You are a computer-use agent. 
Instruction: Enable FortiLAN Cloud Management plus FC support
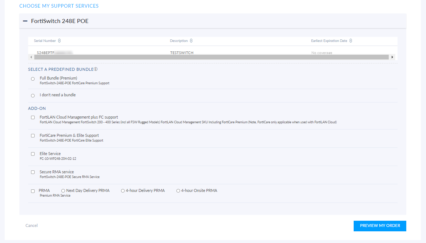point(33,117)
